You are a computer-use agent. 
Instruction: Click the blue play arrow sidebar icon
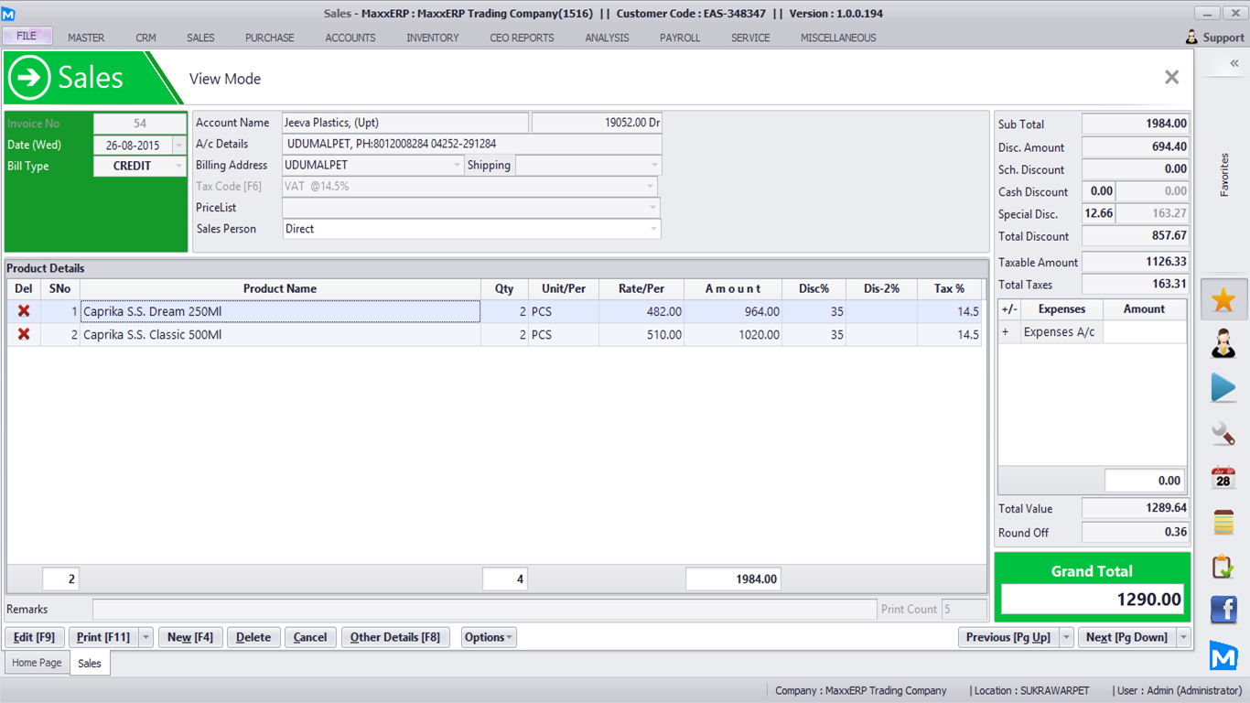point(1223,388)
